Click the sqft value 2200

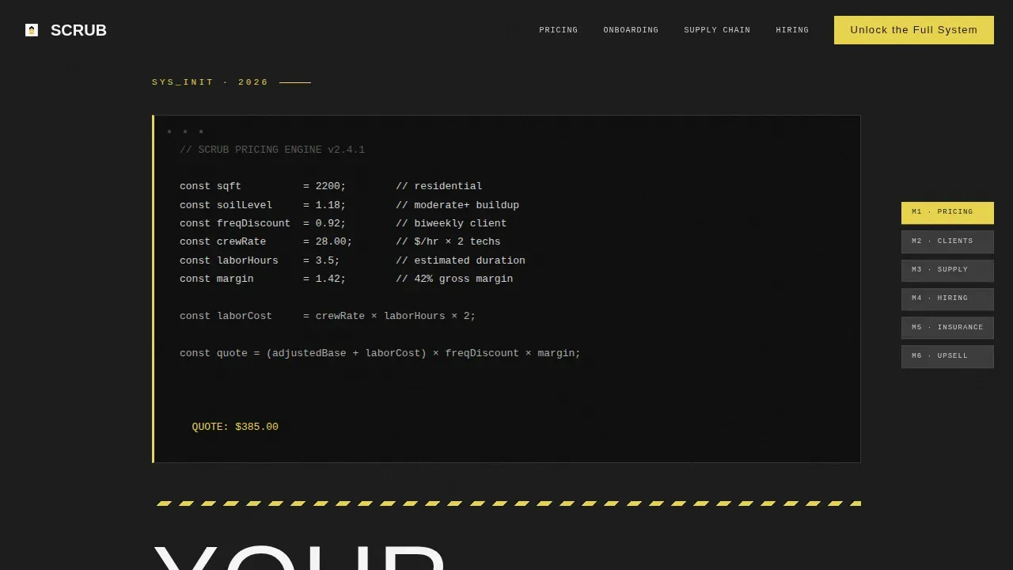(x=328, y=186)
